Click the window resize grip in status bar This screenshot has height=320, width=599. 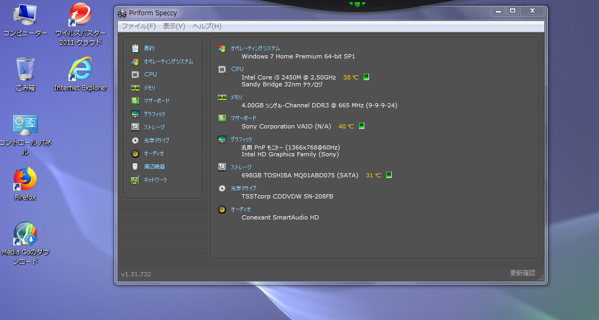tap(541, 278)
